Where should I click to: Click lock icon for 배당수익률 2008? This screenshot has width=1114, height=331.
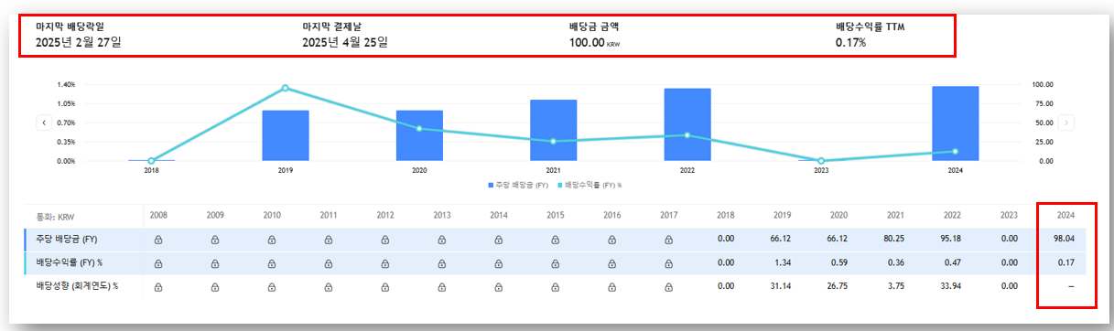coord(157,263)
